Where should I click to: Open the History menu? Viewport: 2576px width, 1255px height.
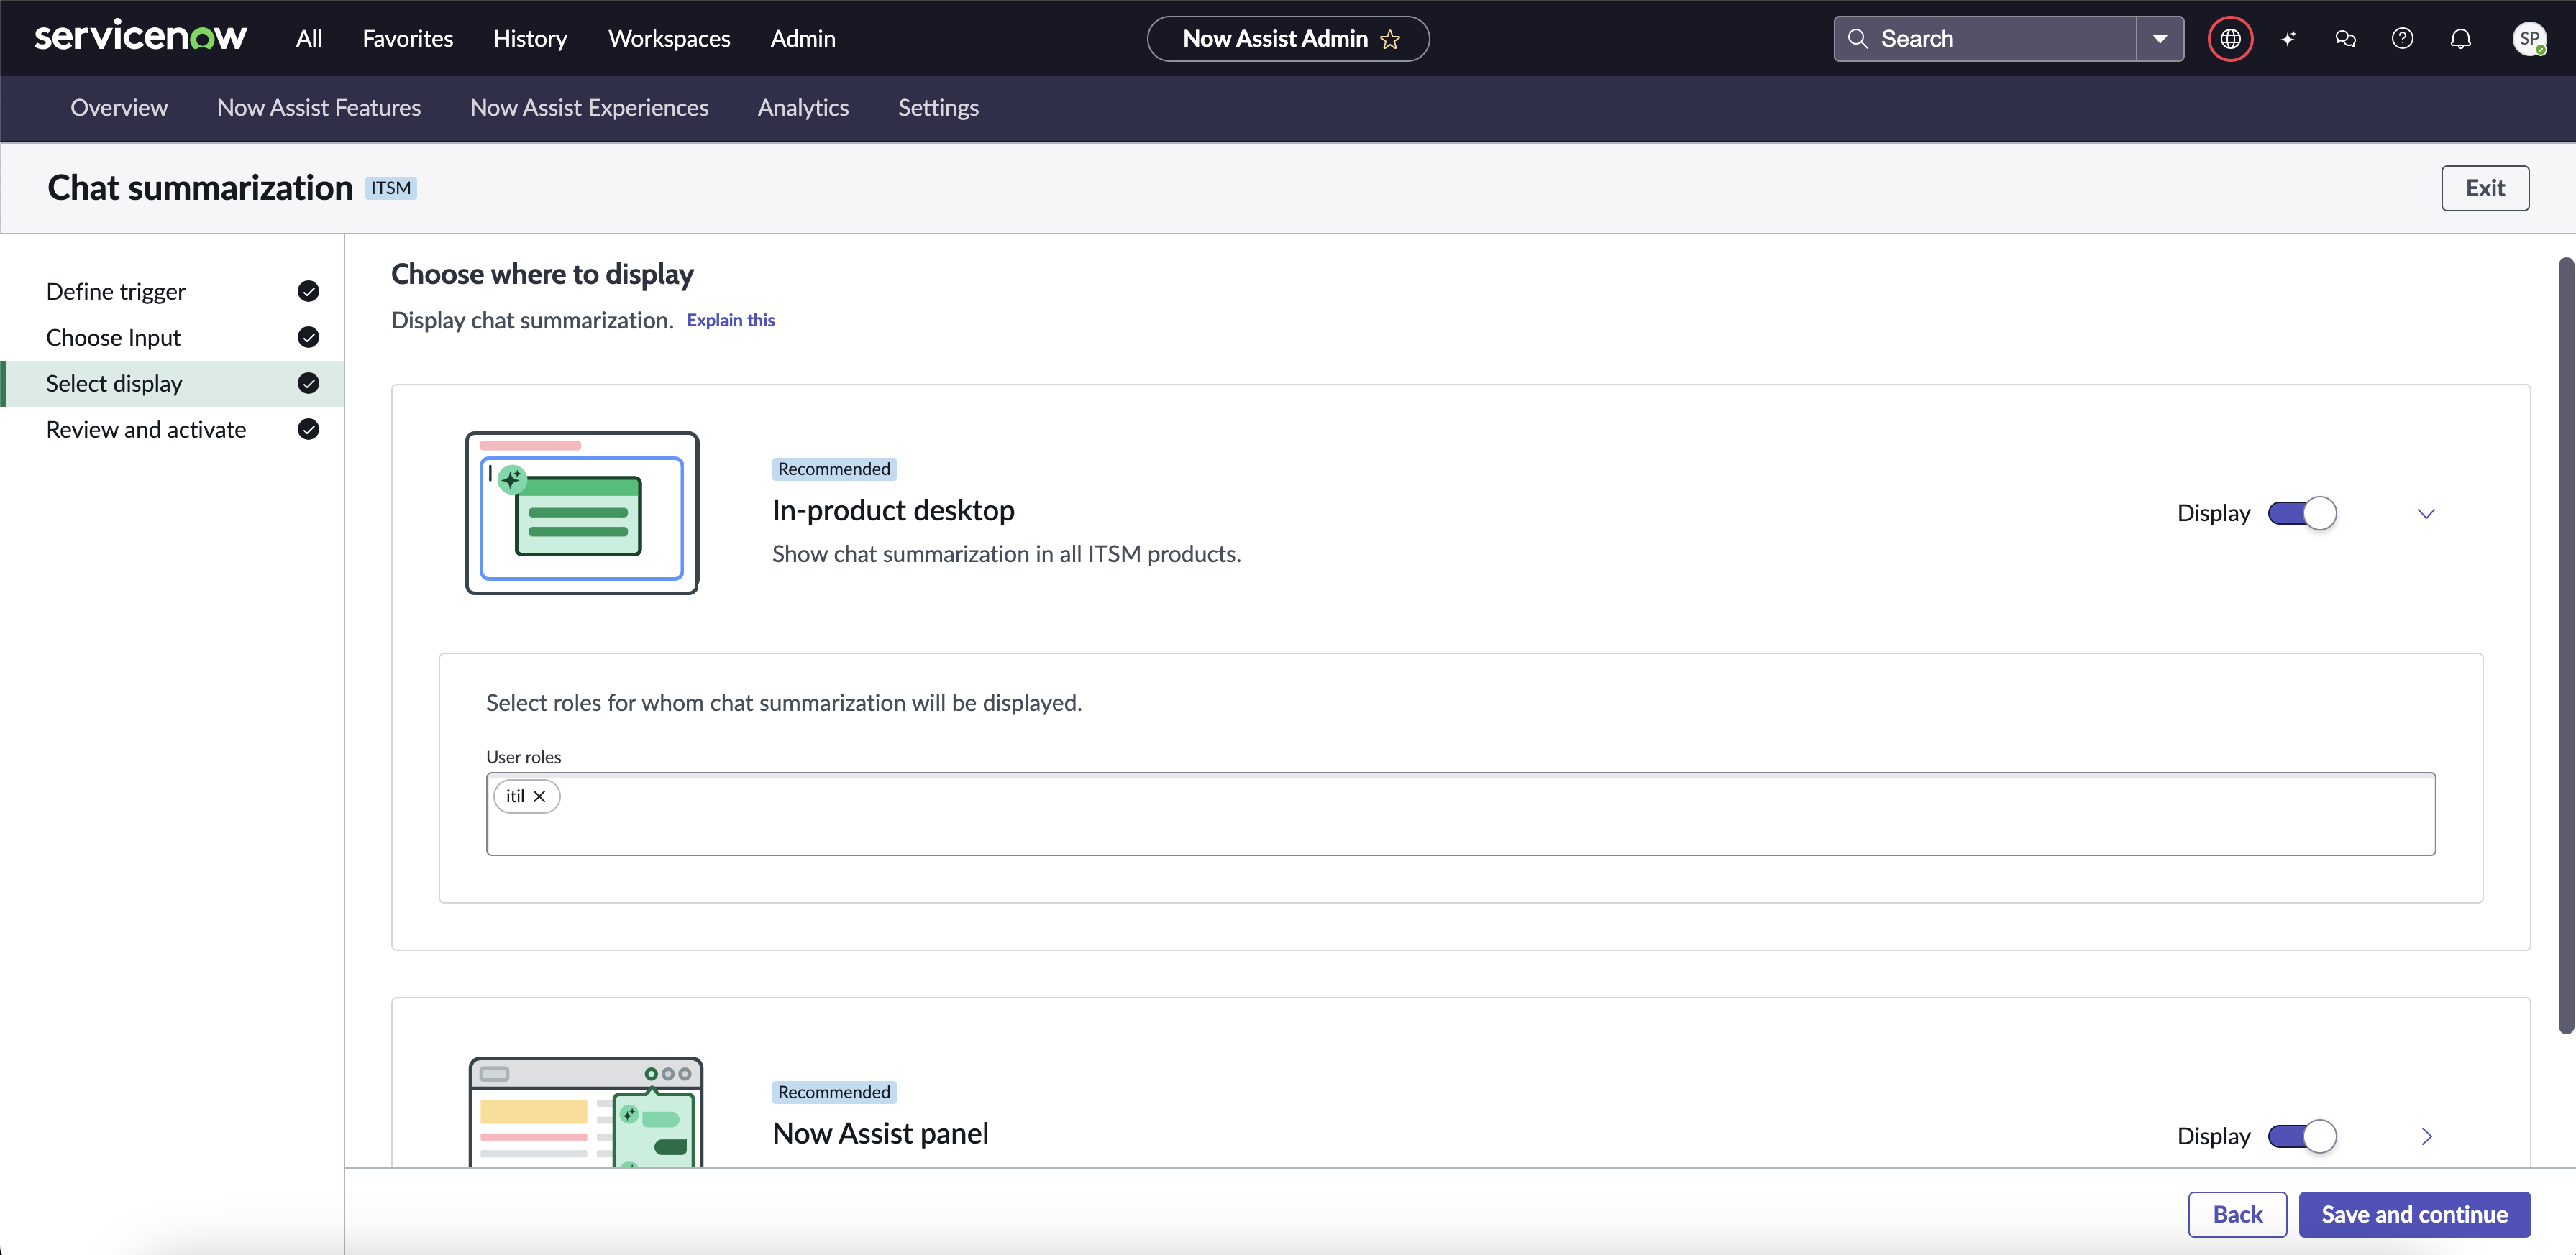tap(530, 39)
